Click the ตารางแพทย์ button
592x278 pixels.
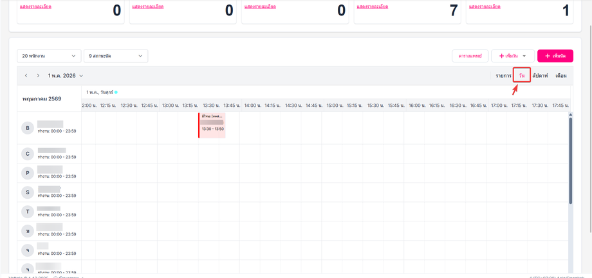pos(470,56)
